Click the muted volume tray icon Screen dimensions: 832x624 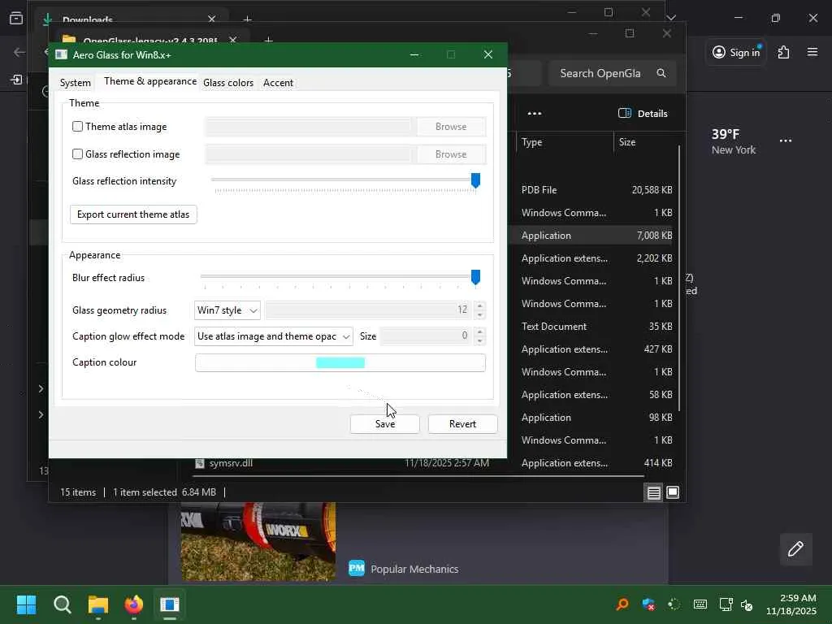pos(747,604)
